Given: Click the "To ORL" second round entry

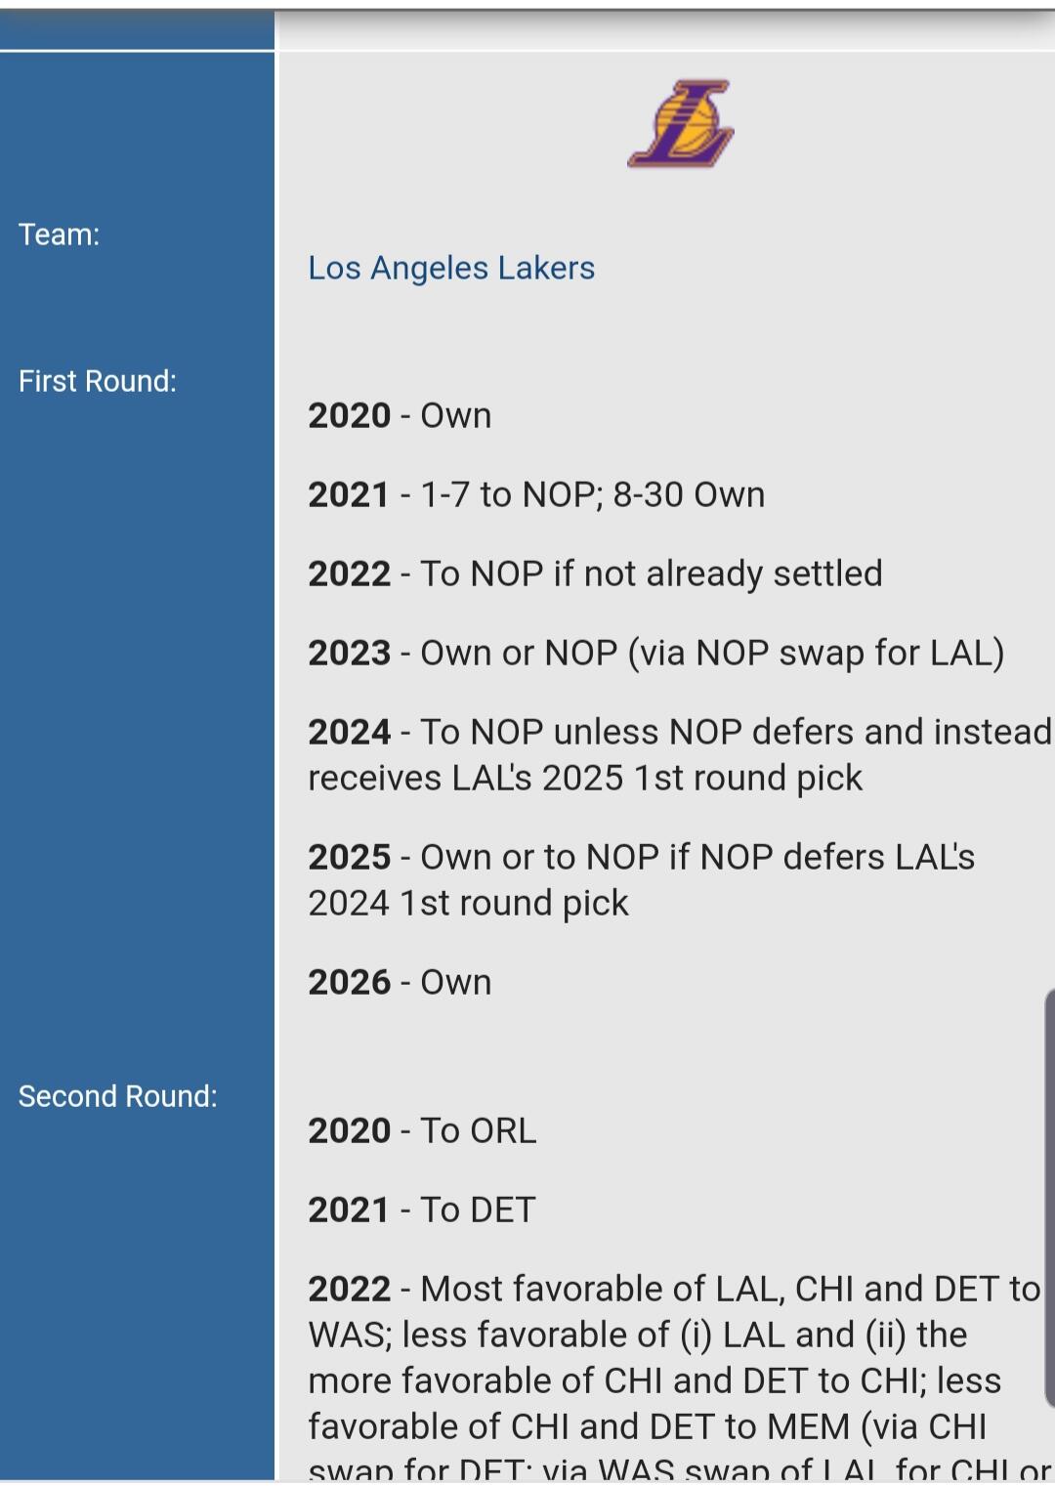Looking at the screenshot, I should pyautogui.click(x=478, y=1130).
